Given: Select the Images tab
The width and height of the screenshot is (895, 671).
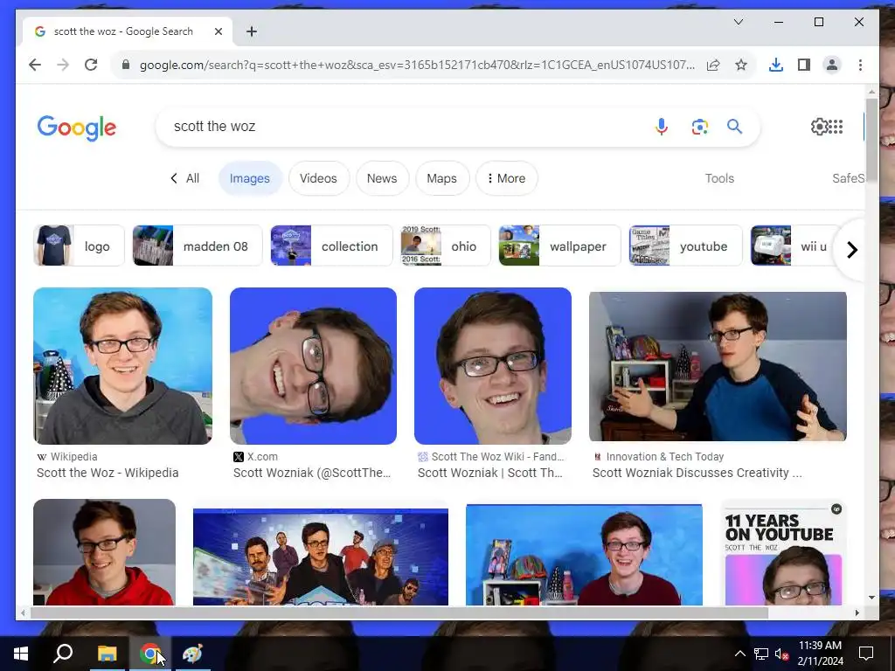Looking at the screenshot, I should pyautogui.click(x=249, y=178).
